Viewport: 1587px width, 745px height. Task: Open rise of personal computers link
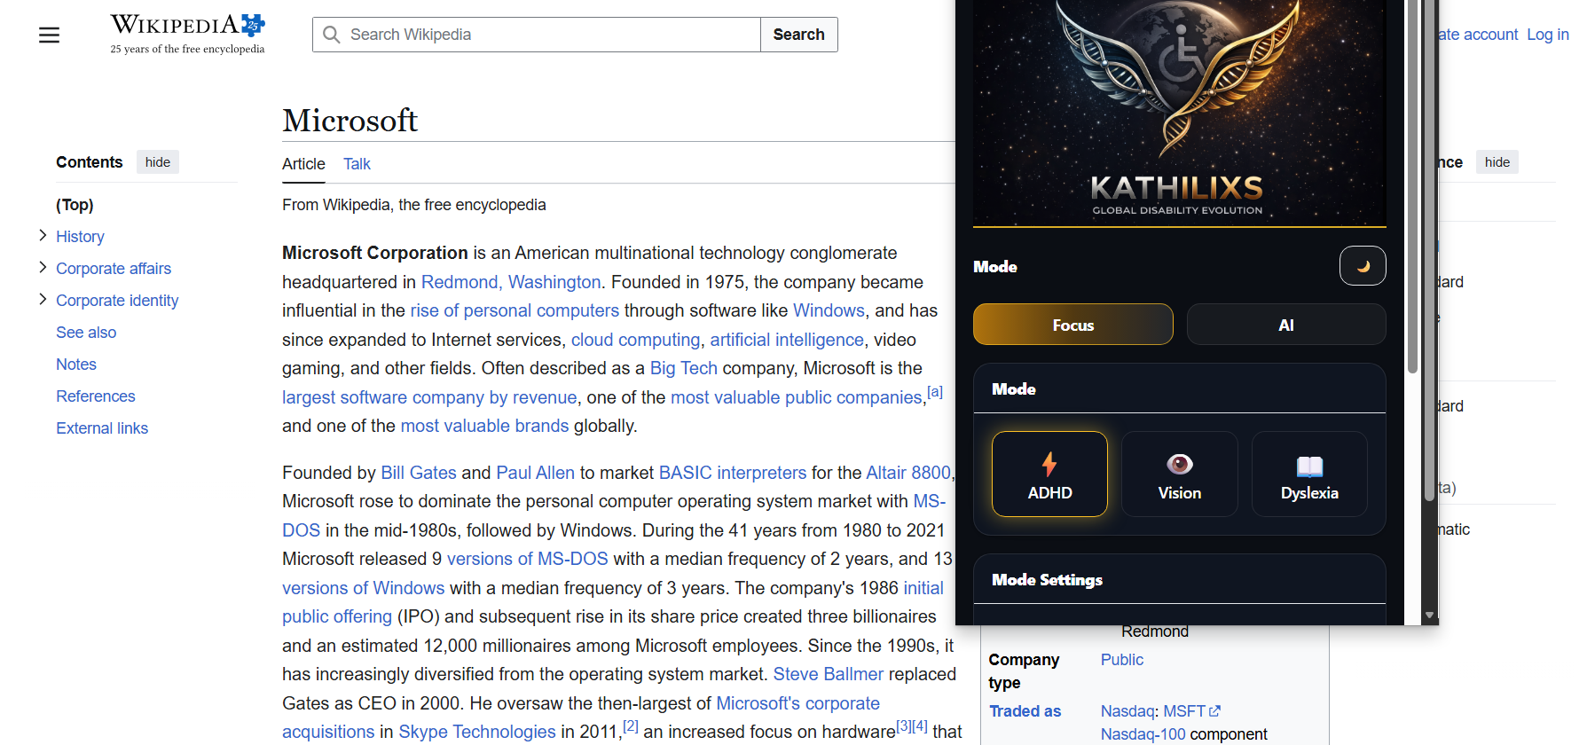point(515,310)
